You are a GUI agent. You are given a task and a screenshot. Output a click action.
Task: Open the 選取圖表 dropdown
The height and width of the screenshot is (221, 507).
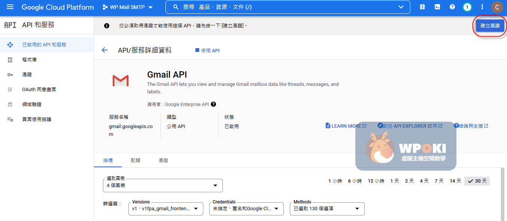point(163,186)
